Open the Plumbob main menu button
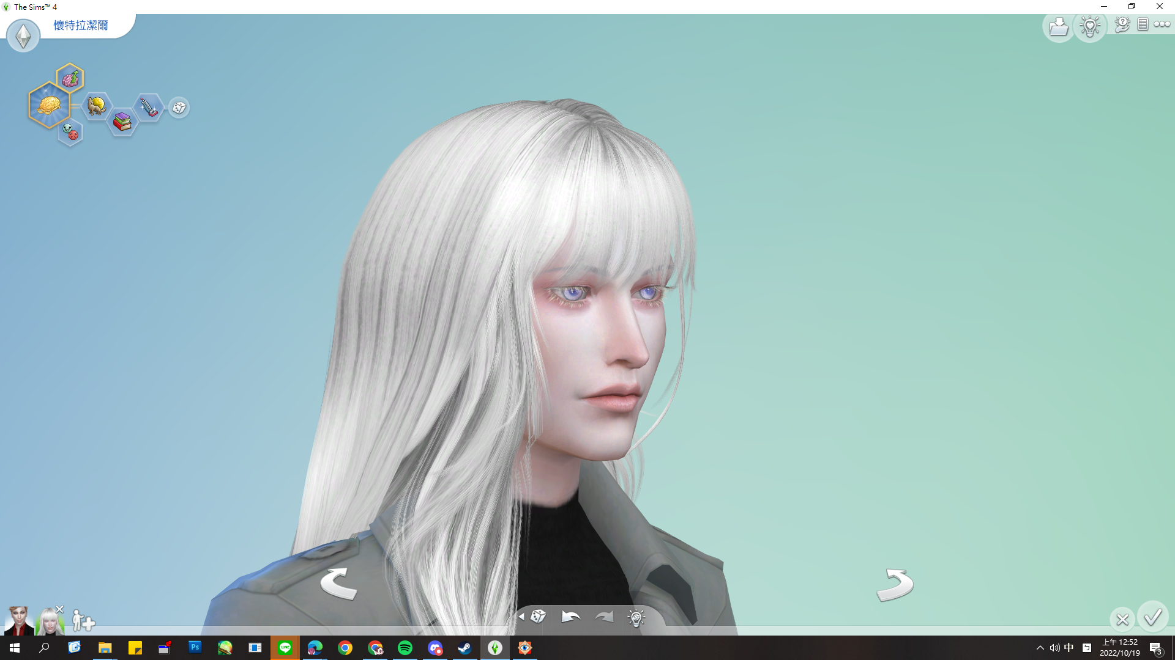 coord(23,36)
